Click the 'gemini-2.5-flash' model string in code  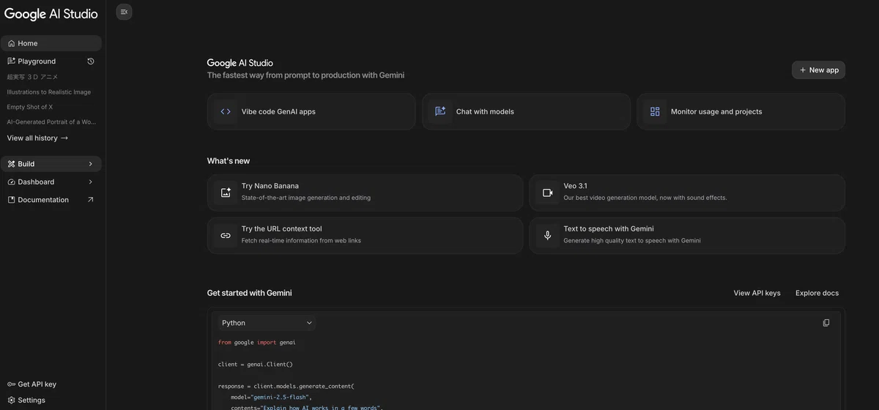click(280, 397)
